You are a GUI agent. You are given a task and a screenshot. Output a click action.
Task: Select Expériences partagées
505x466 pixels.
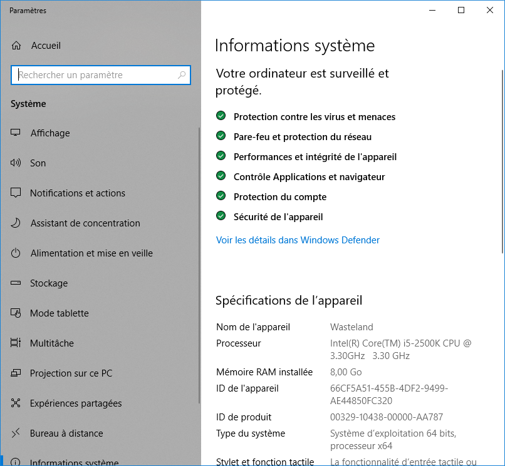coord(100,403)
